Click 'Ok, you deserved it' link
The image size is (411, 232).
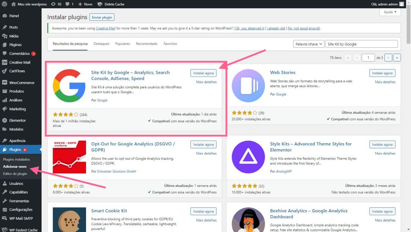tap(250, 28)
